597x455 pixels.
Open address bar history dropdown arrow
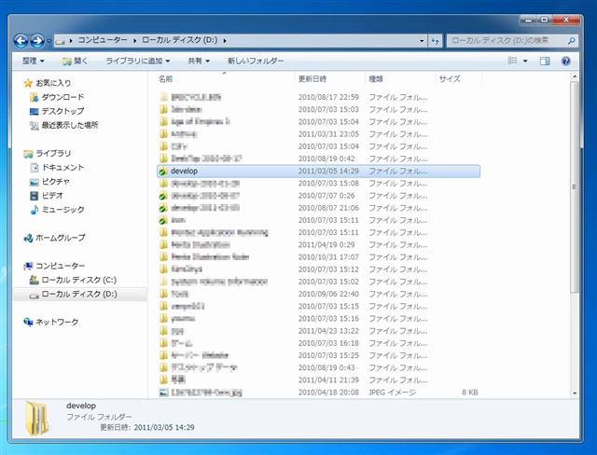(x=422, y=41)
